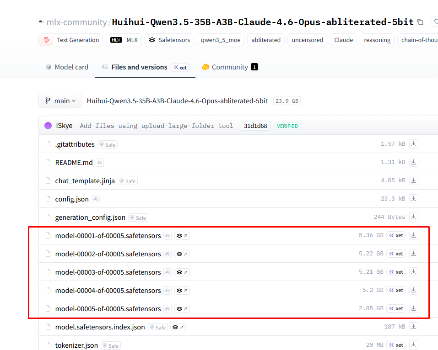The image size is (438, 350).
Task: Select the Files and versions tab
Action: point(145,67)
